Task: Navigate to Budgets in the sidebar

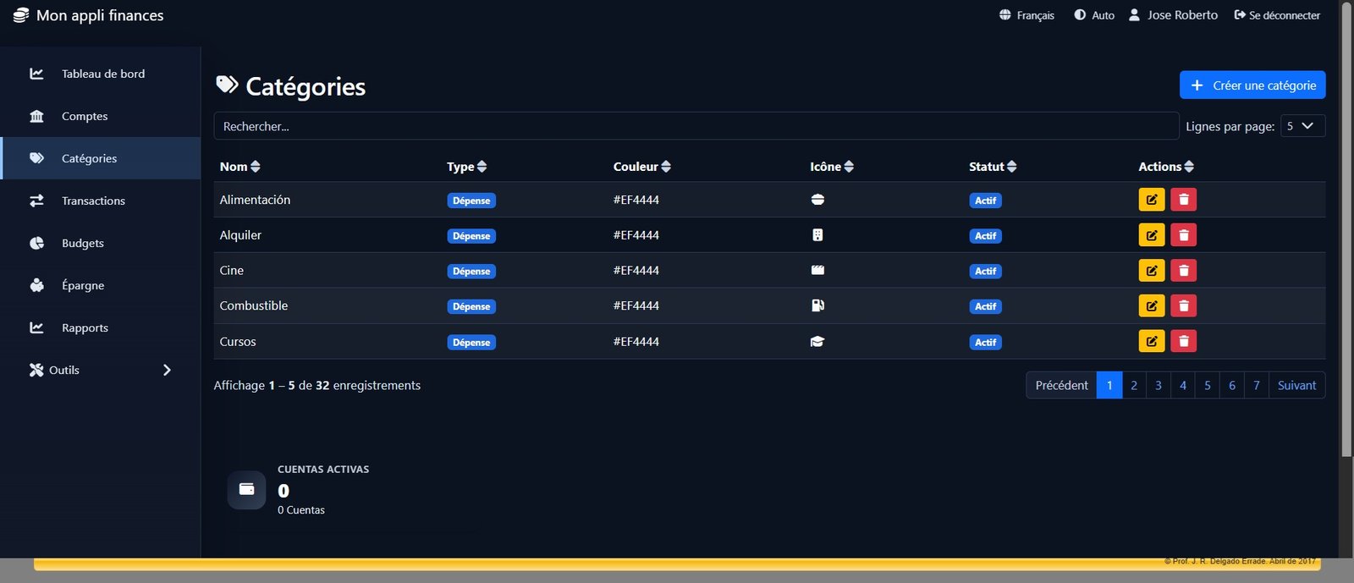Action: 100,243
